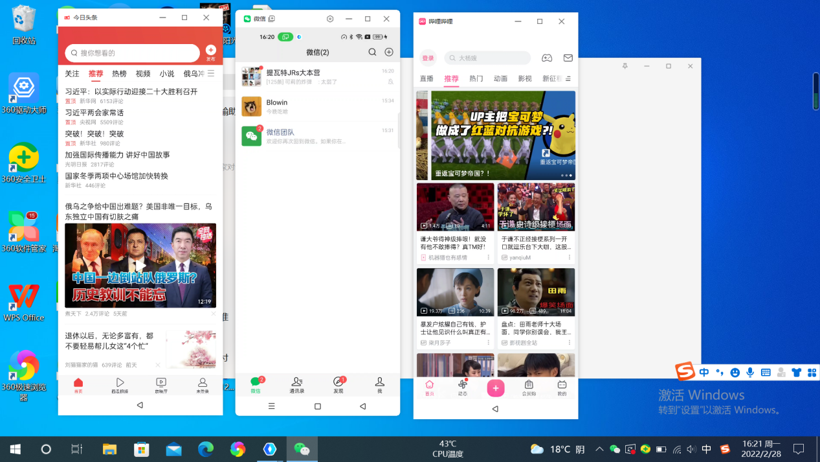Open WeChat chat 提瓦特JRs大本营
Viewport: 820px width, 462px height.
click(317, 76)
